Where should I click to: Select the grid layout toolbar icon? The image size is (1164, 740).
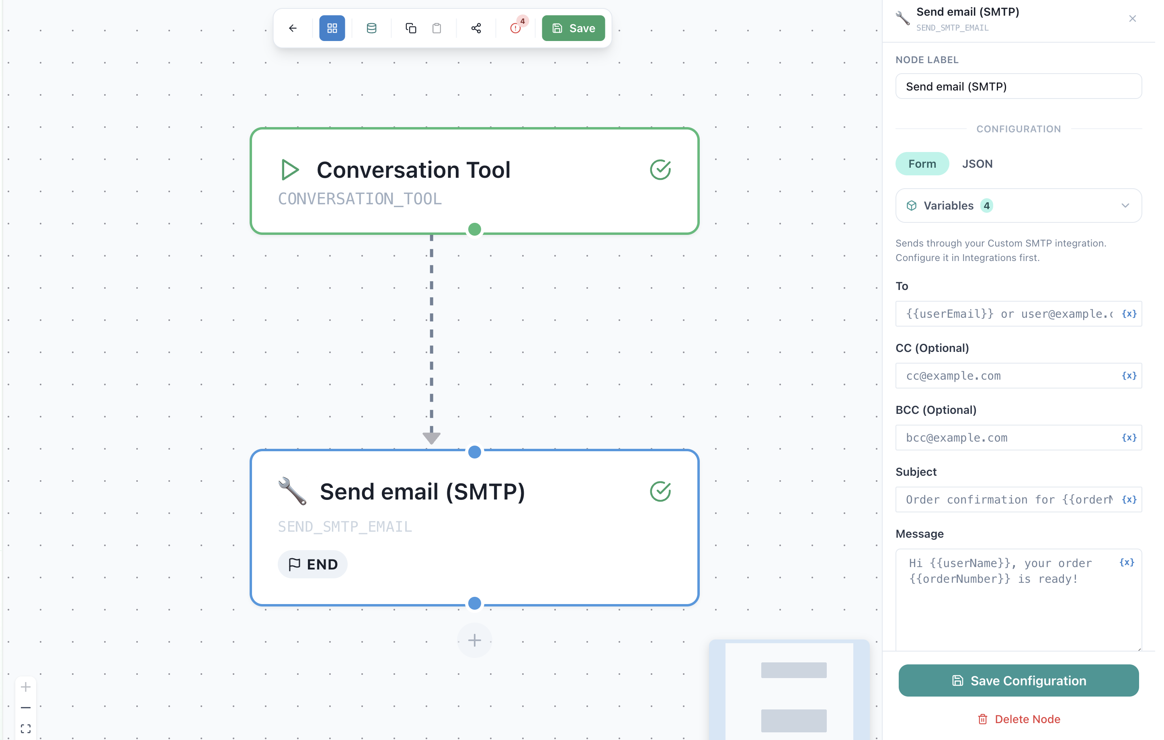click(x=332, y=28)
